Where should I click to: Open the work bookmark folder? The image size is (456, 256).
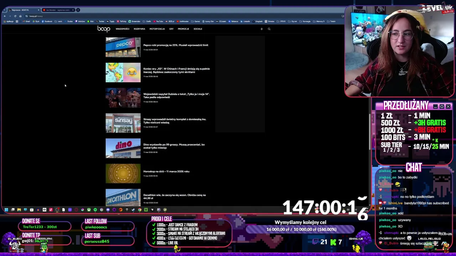(58, 21)
